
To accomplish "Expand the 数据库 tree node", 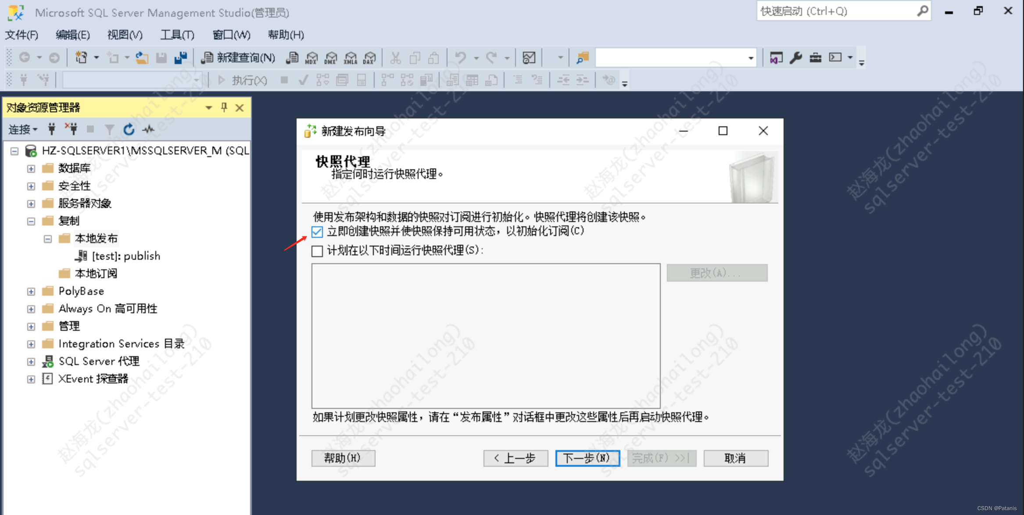I will (31, 168).
